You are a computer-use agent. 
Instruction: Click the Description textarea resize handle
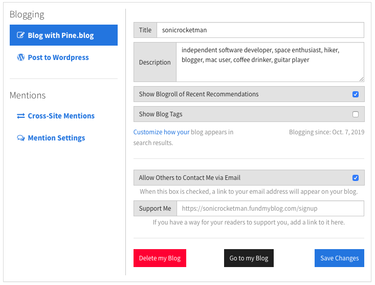coord(361,79)
